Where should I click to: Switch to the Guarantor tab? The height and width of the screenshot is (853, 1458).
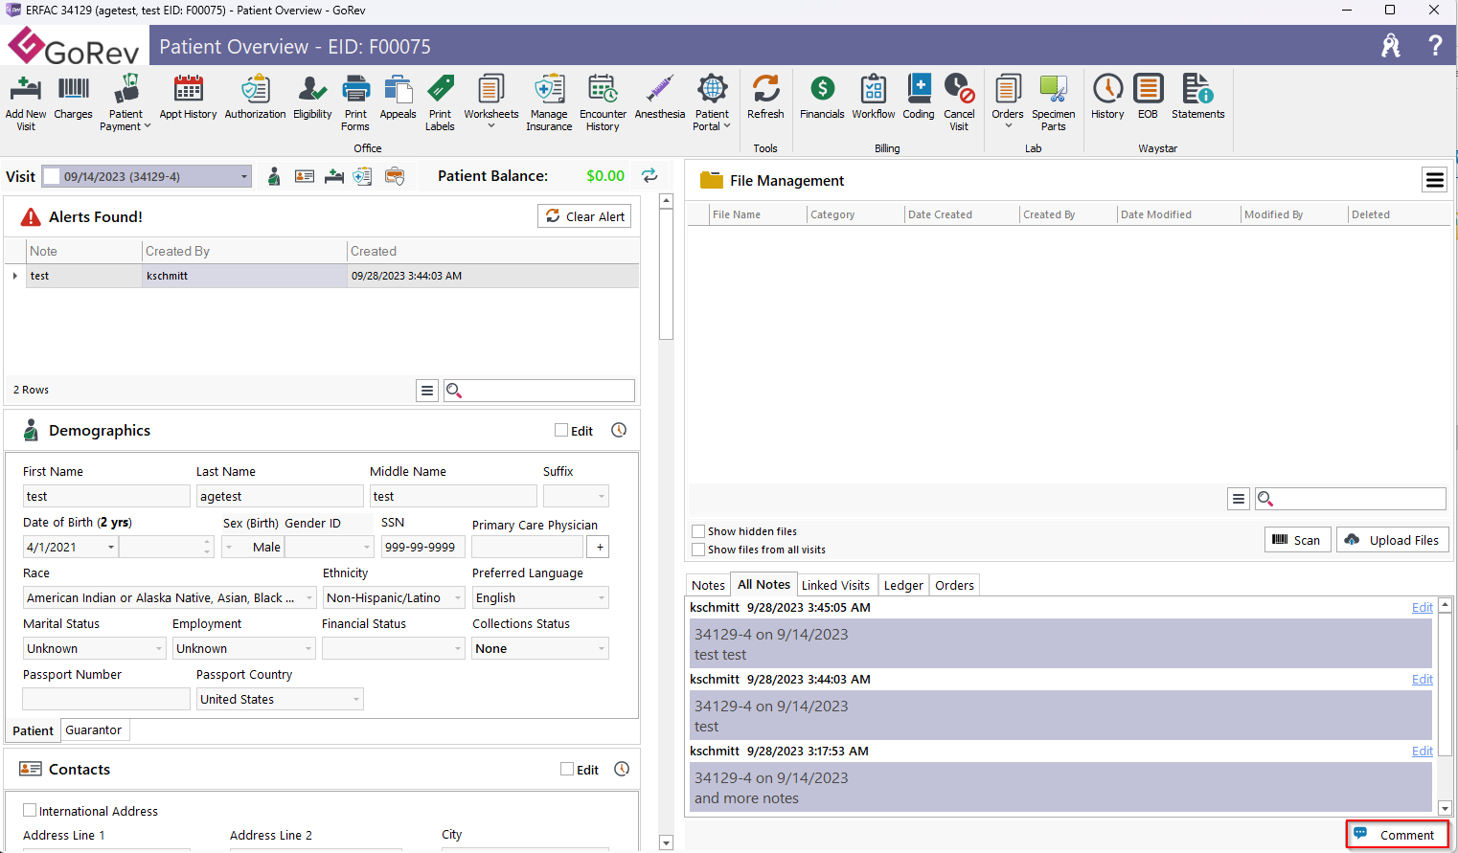click(94, 730)
